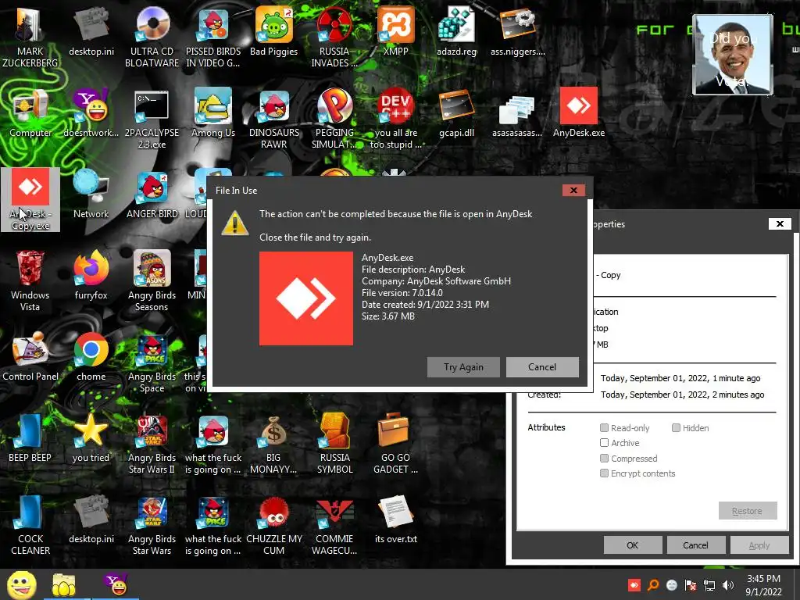Close the File In Use dialog

pos(573,191)
